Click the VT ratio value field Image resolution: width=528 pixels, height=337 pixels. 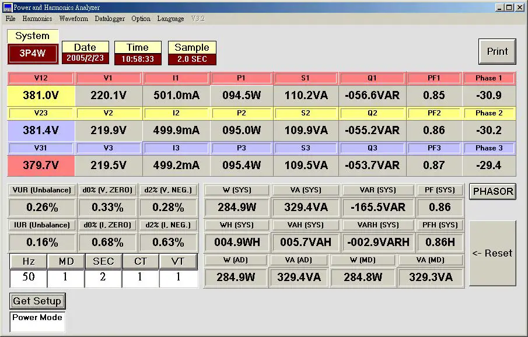pyautogui.click(x=177, y=278)
